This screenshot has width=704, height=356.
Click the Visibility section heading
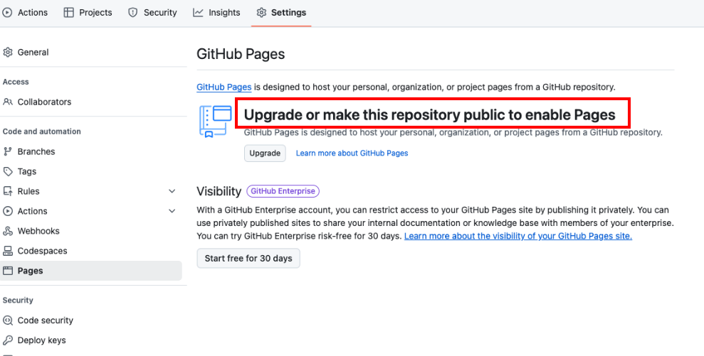219,191
